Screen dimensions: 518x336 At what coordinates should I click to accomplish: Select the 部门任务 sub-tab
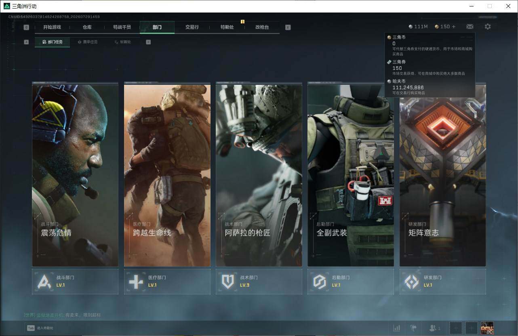[52, 42]
